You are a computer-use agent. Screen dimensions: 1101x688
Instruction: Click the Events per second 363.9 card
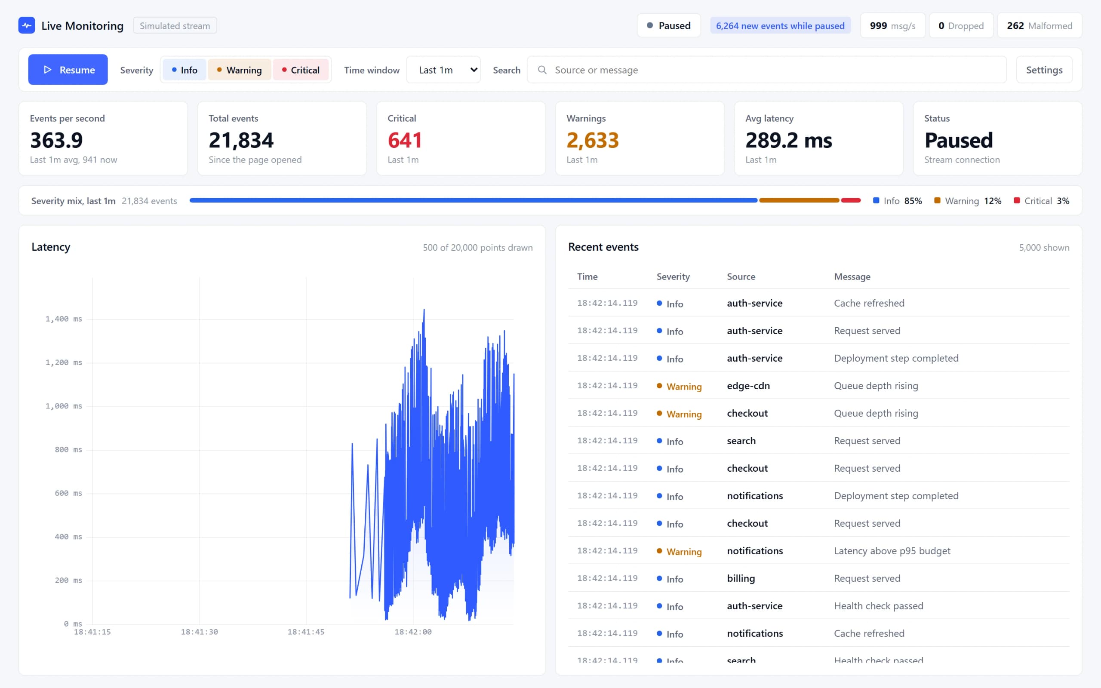[103, 138]
